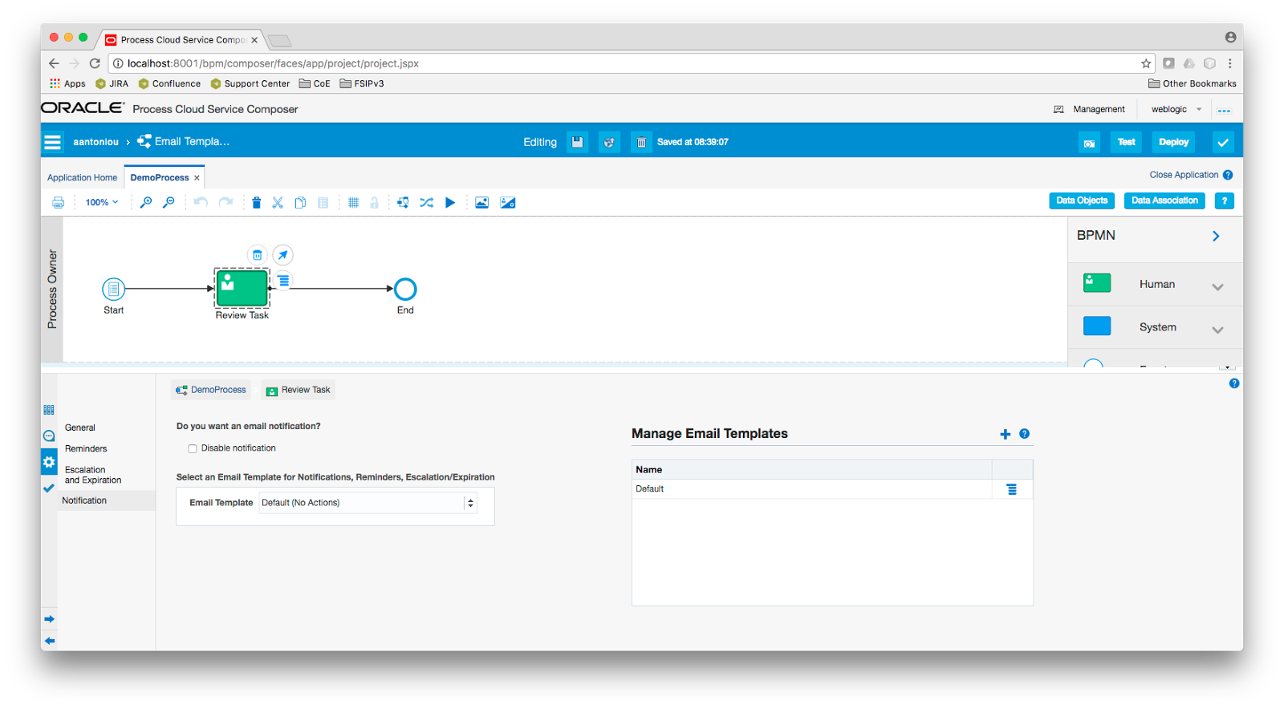The image size is (1284, 709).
Task: Click the toolbar help question mark button
Action: (1224, 201)
